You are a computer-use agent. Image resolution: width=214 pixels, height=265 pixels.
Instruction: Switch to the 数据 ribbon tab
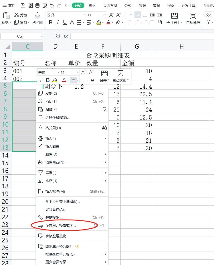coord(142,6)
